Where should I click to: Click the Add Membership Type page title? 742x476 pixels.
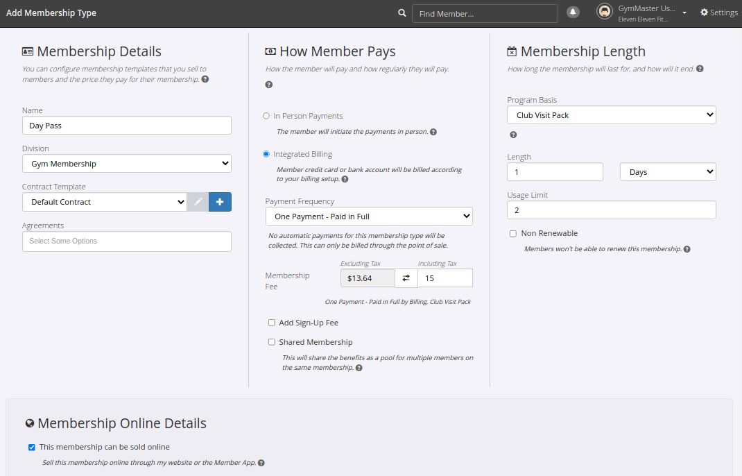click(x=51, y=12)
